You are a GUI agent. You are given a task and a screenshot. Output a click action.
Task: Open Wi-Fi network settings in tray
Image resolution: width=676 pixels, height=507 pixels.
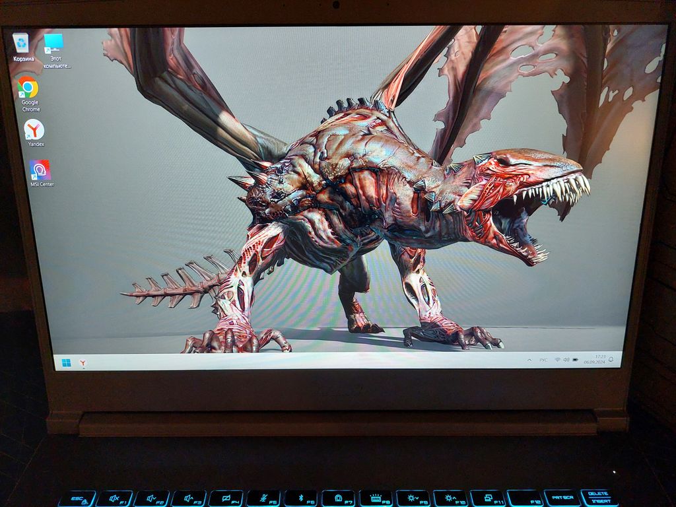point(557,360)
